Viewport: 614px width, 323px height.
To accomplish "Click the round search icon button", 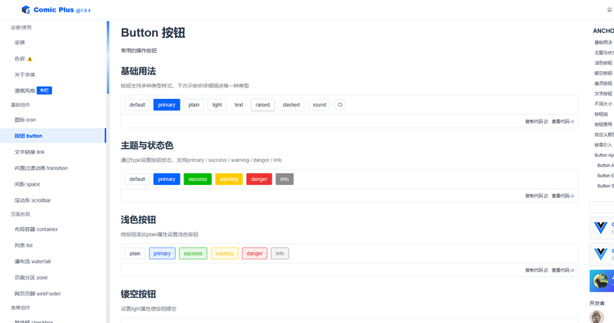I will [340, 105].
